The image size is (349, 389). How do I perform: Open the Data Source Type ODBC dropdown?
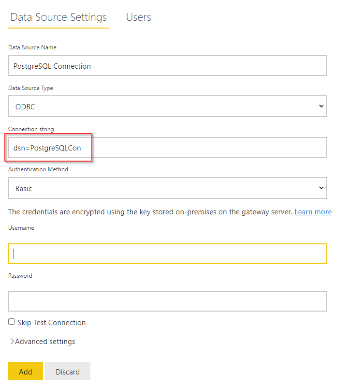click(168, 106)
